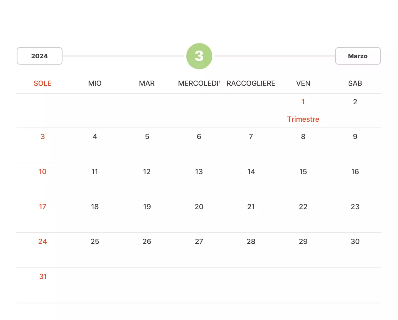Open the Trimestre event on March 1
398x320 pixels.
[x=303, y=119]
